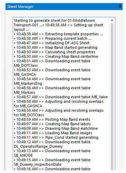
Task: Click the 10:49:07 AM timestamp
Action: tap(27, 124)
